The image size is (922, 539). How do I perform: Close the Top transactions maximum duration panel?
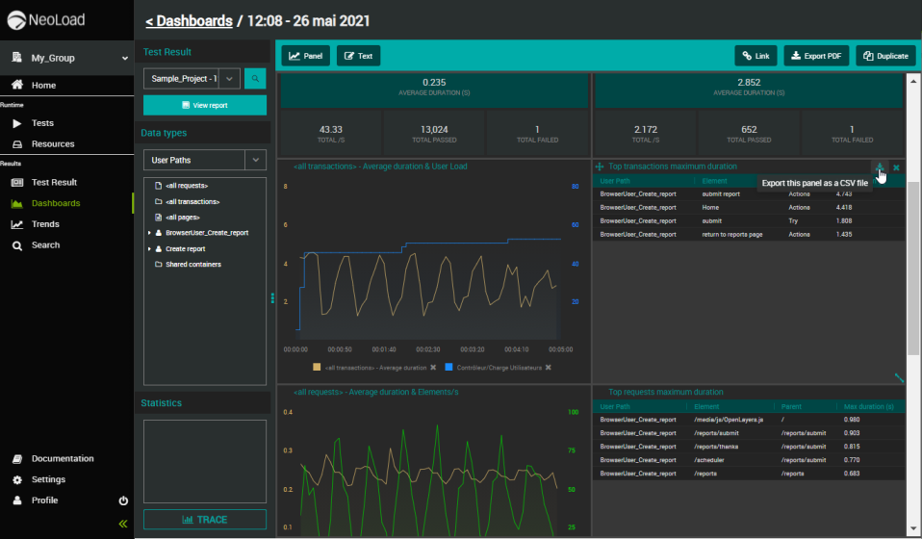(896, 167)
